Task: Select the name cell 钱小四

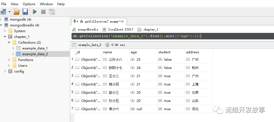Action: click(116, 84)
